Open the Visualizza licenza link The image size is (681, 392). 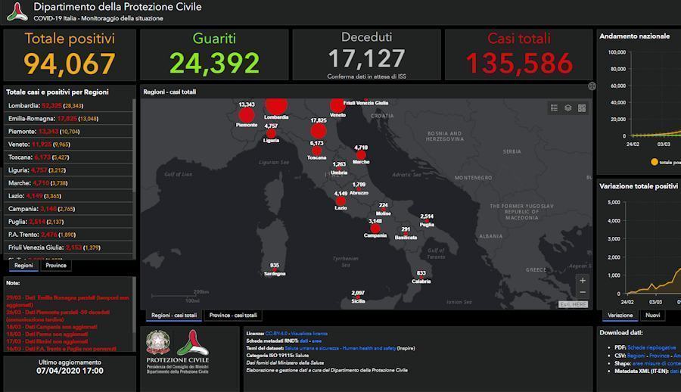coord(309,333)
